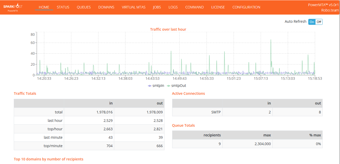View the JOBS page
340x164 pixels.
(157, 7)
